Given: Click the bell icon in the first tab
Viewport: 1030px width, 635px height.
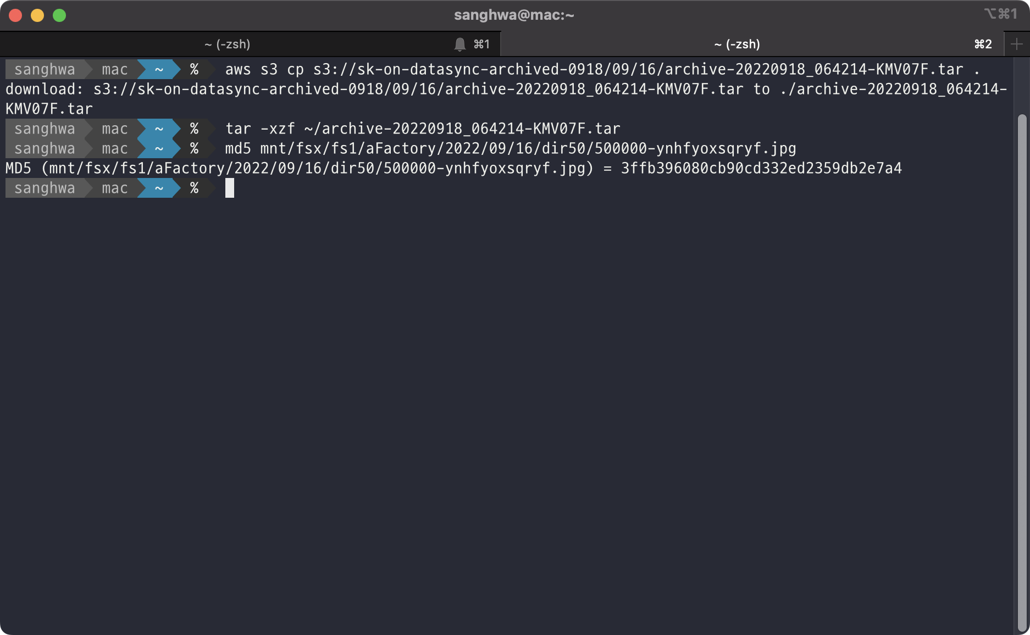Looking at the screenshot, I should (460, 44).
